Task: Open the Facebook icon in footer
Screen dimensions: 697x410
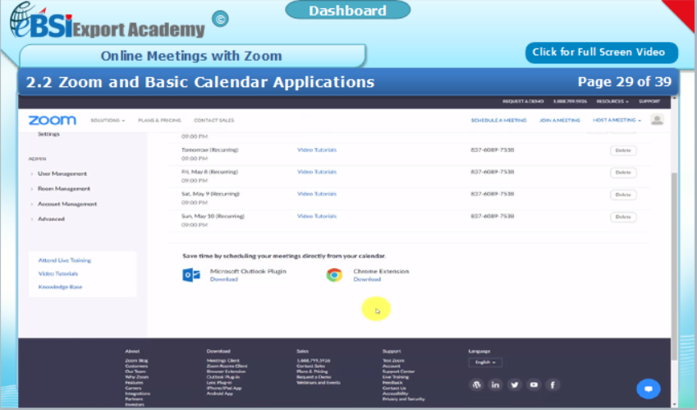Action: pos(553,385)
